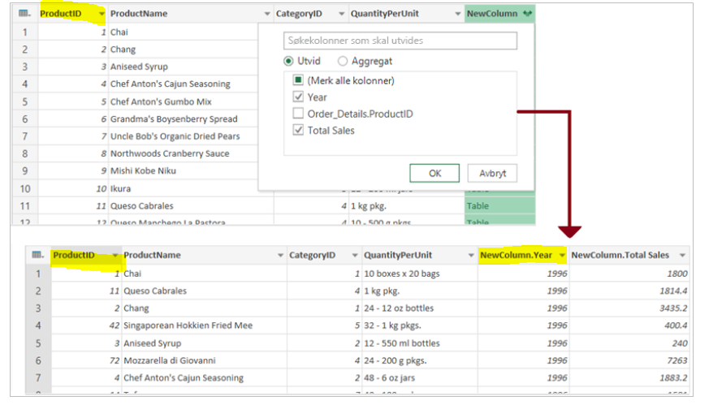Click the OK button
Screen dimensions: 709x405
click(434, 173)
